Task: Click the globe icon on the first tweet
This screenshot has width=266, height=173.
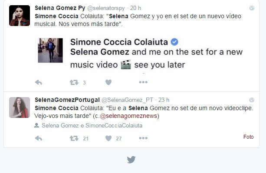Action: (252, 8)
